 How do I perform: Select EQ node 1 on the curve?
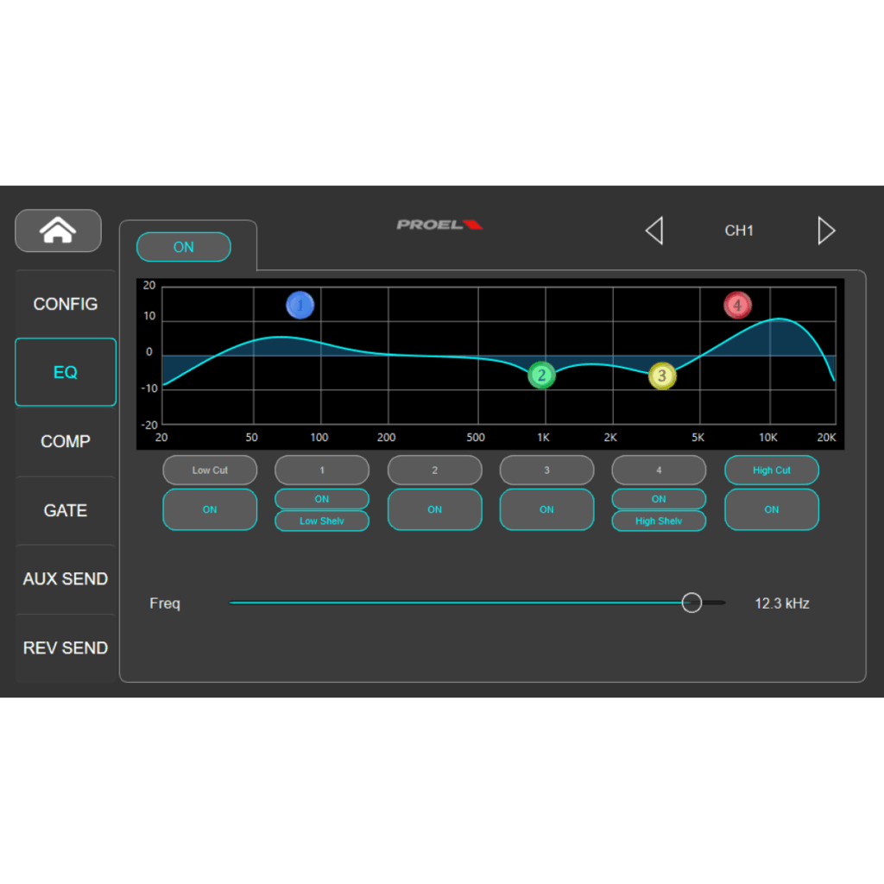click(x=300, y=305)
